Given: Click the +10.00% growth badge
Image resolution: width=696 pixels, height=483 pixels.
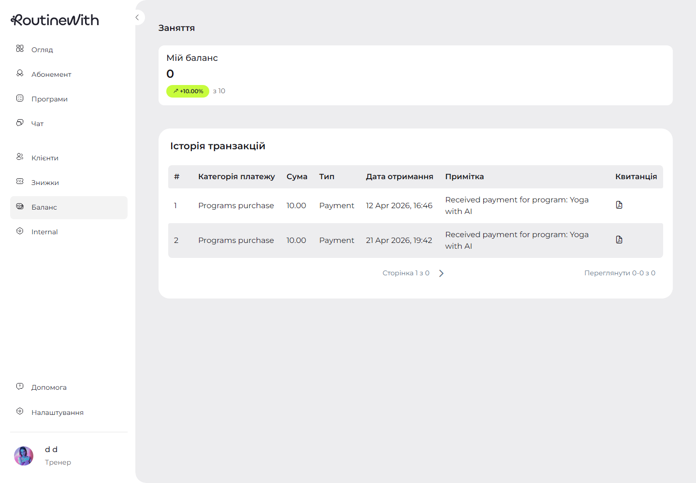Looking at the screenshot, I should [x=188, y=91].
